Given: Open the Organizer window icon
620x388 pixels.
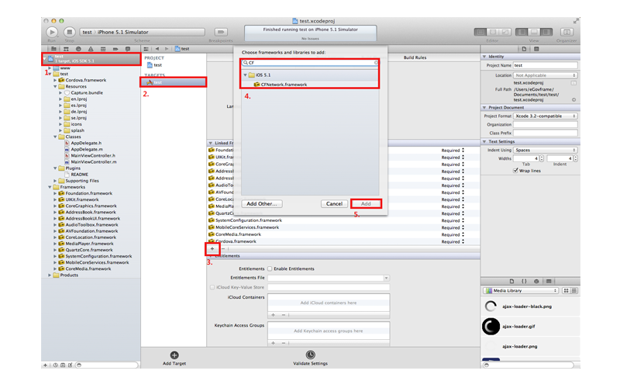Looking at the screenshot, I should (567, 32).
